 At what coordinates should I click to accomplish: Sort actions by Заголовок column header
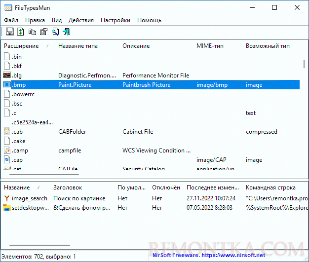click(68, 187)
